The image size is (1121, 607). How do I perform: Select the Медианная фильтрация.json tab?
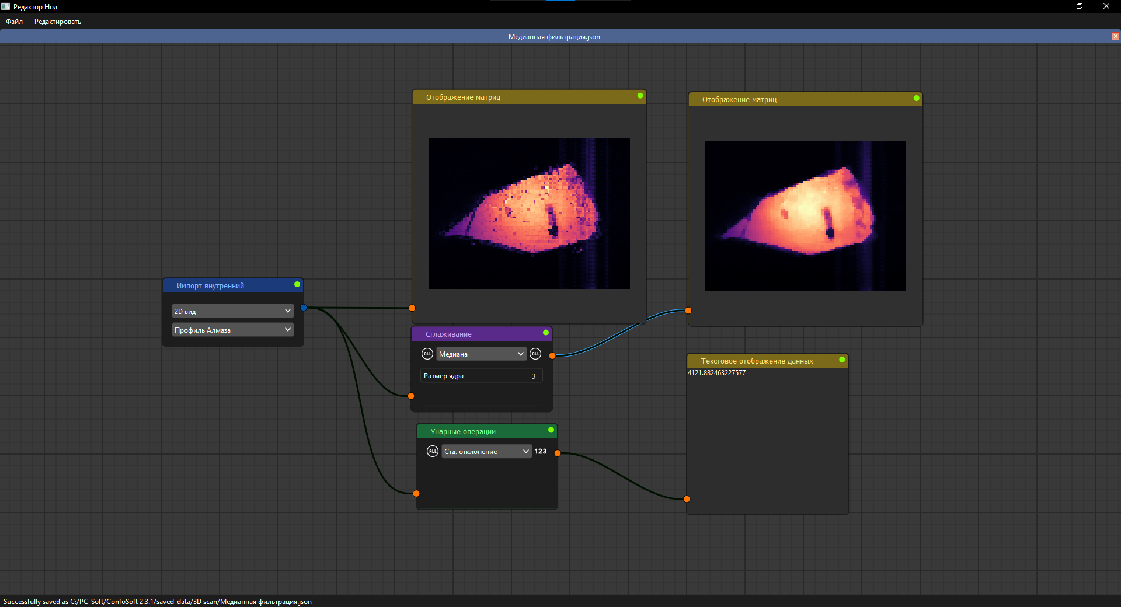tap(554, 37)
